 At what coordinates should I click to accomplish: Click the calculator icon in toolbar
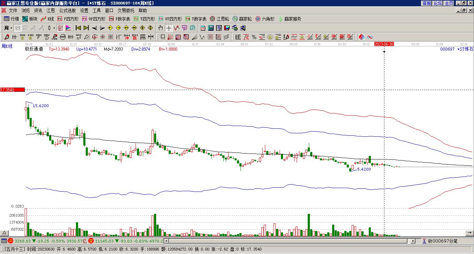tap(211, 28)
